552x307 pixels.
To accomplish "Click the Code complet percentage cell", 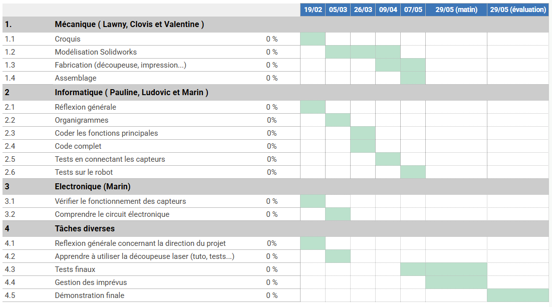I will pos(271,146).
